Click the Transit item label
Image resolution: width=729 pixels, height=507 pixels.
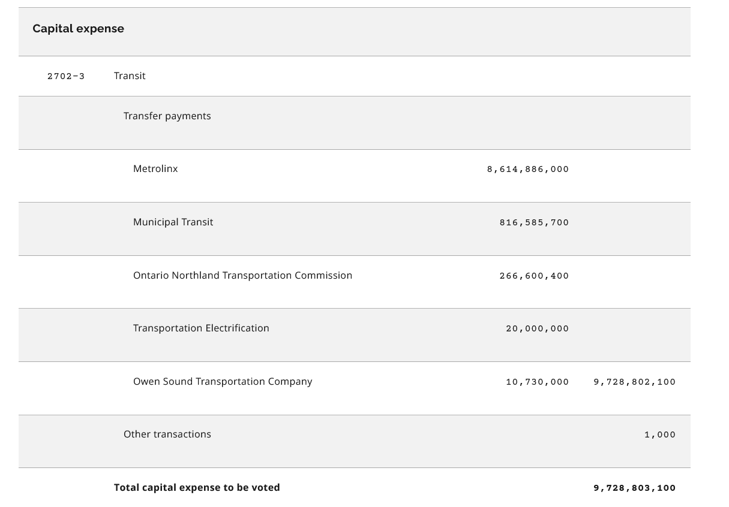[130, 76]
